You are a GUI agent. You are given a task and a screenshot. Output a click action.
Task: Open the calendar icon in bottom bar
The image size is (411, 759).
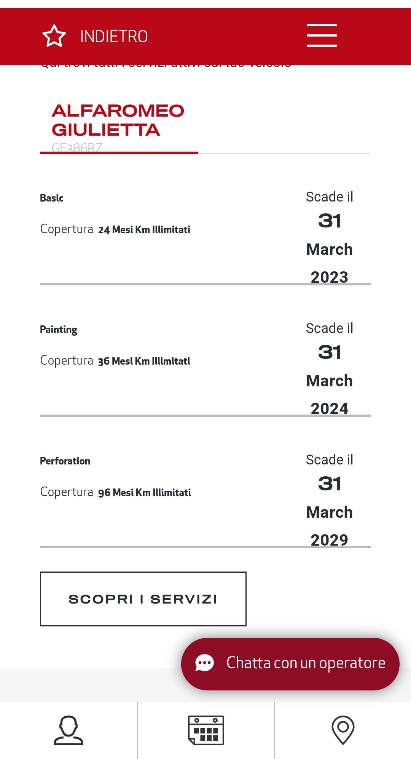(206, 730)
